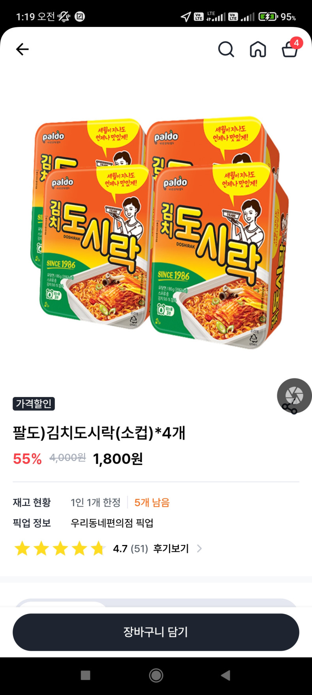
Task: Tap the five-star rating display
Action: (60, 549)
